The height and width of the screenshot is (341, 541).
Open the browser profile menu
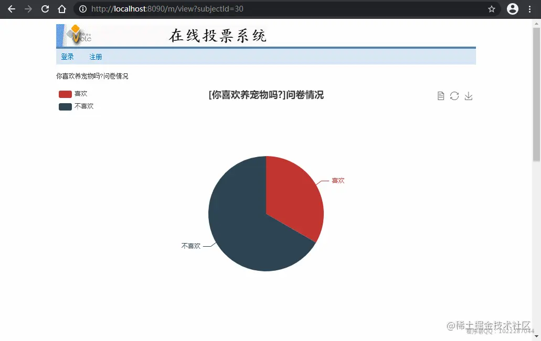512,9
